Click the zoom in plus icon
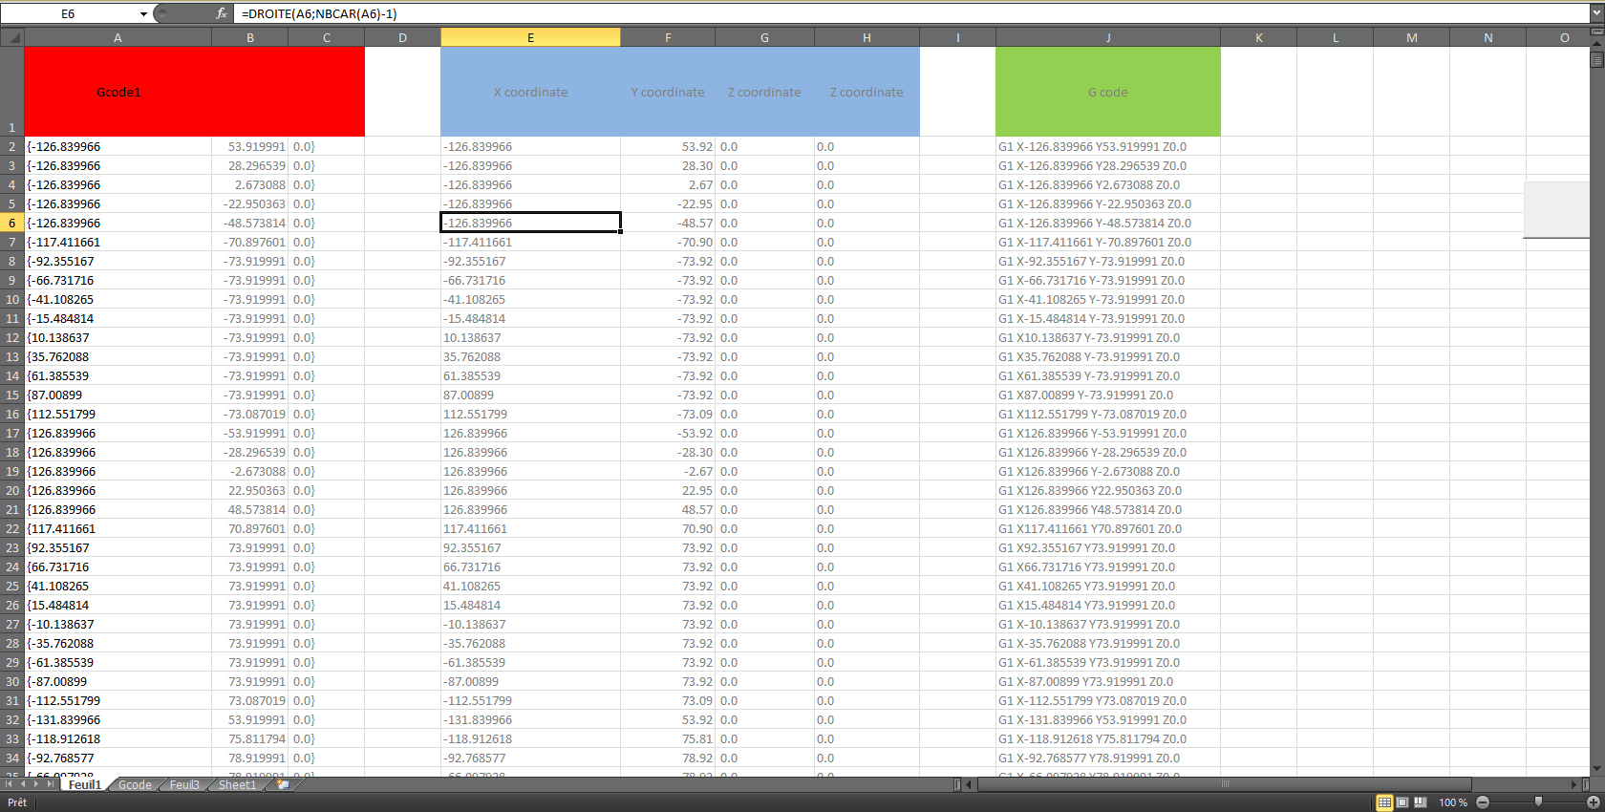The width and height of the screenshot is (1605, 812). pos(1594,802)
